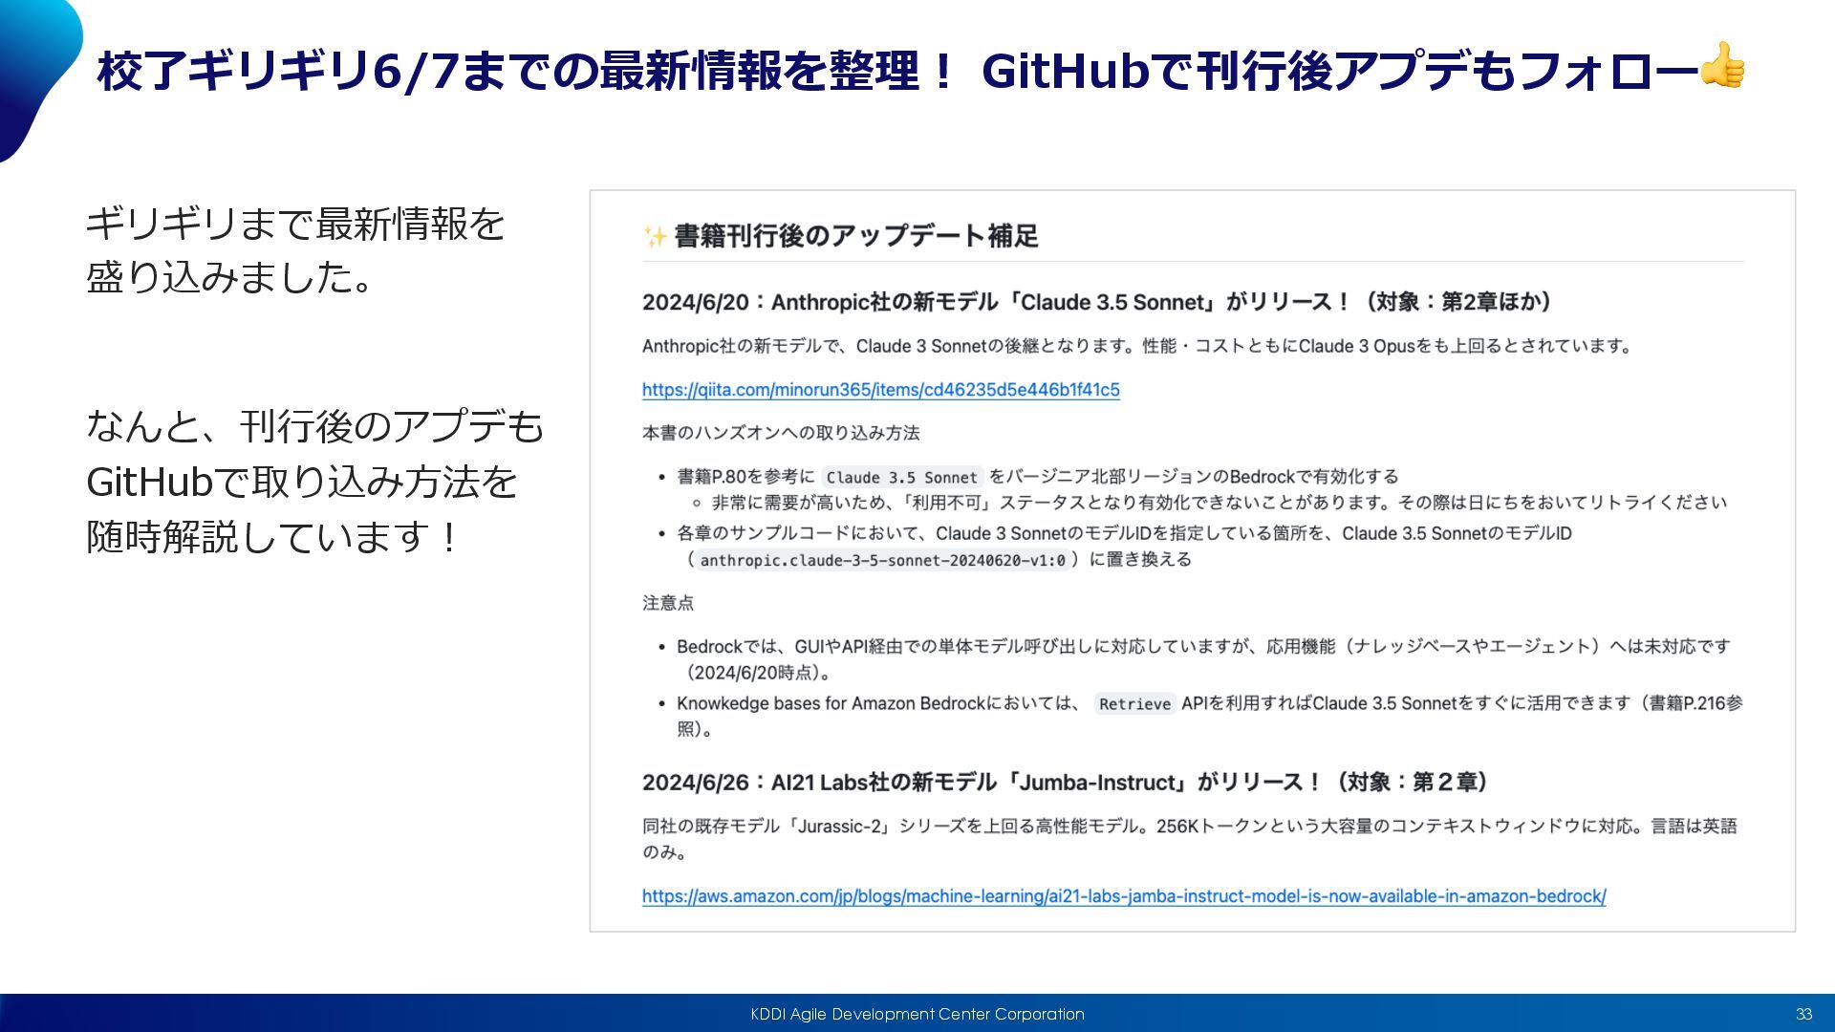Viewport: 1835px width, 1032px height.
Task: Open the aws.amazon.com Jamba-Instruct blog link
Action: tap(1123, 896)
